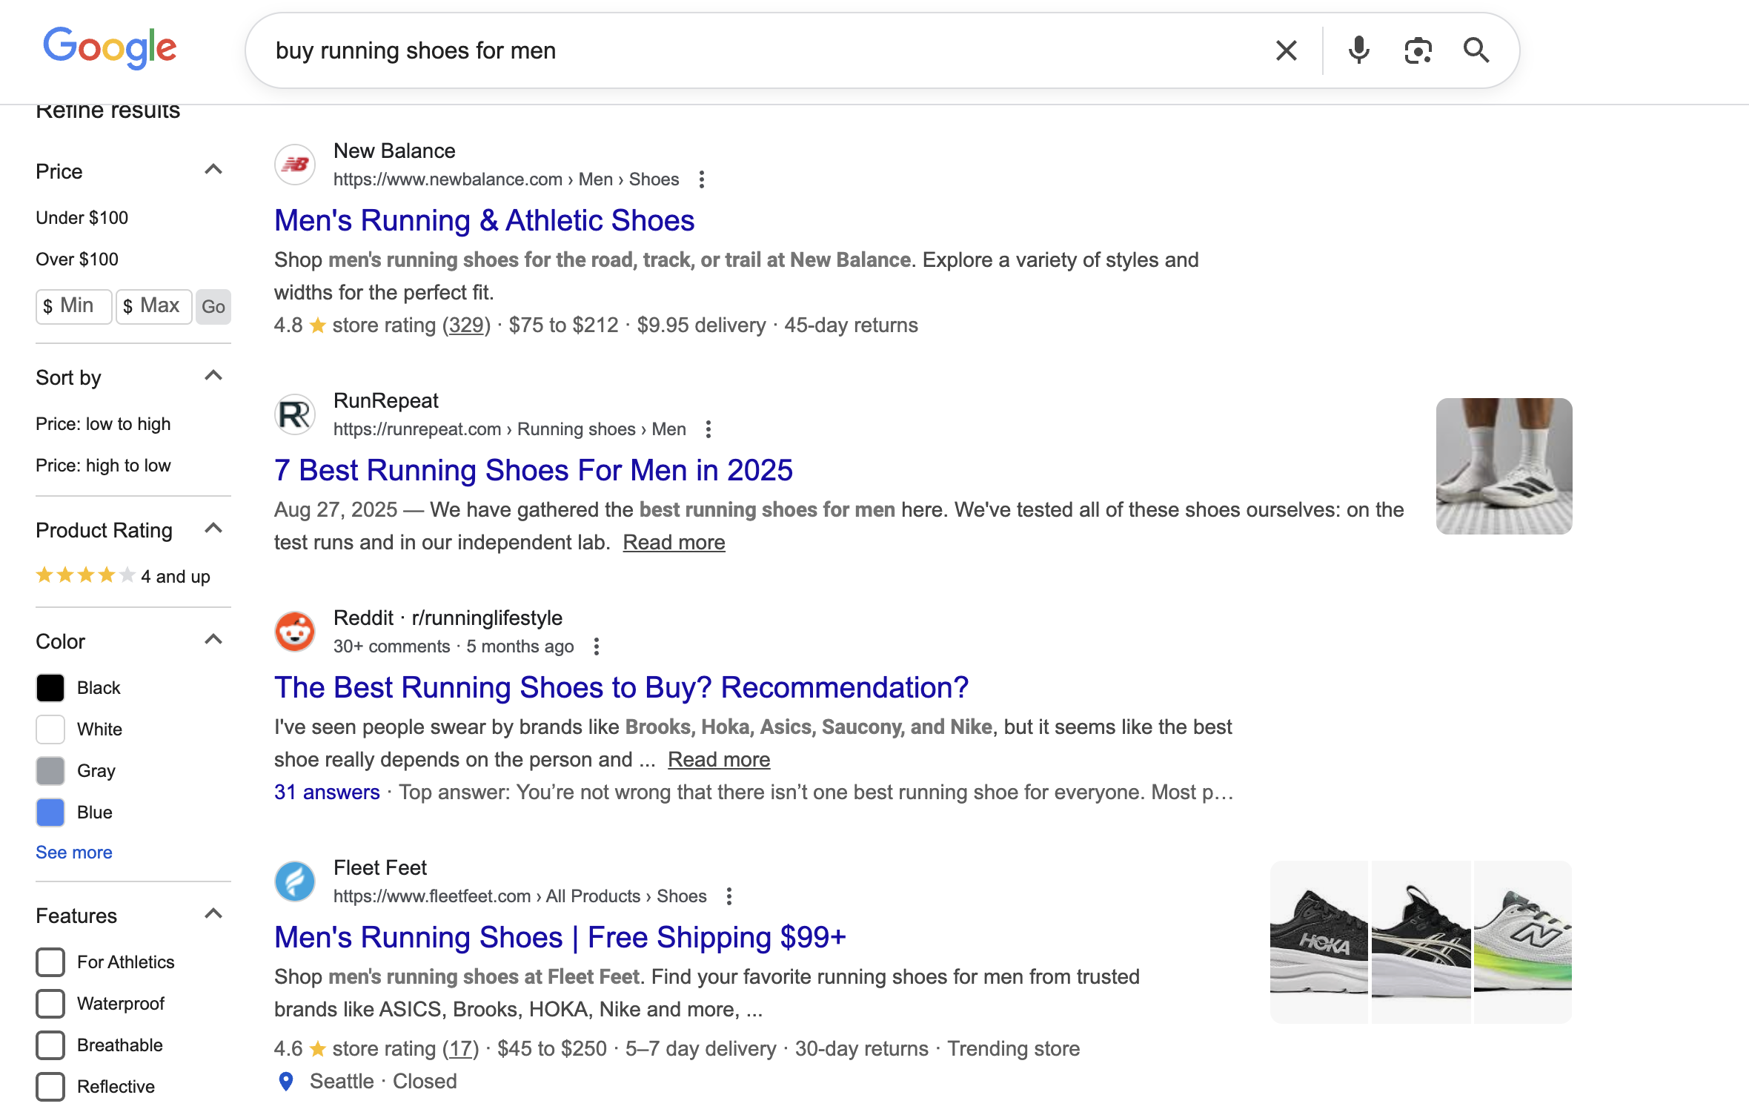Image resolution: width=1749 pixels, height=1115 pixels.
Task: Click the location pin next to Seattle
Action: tap(285, 1082)
